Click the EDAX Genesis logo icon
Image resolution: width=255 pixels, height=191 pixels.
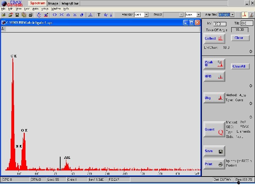click(4, 3)
